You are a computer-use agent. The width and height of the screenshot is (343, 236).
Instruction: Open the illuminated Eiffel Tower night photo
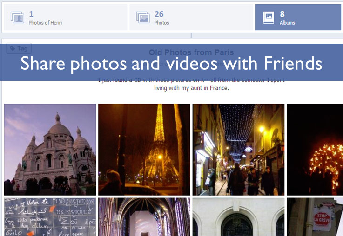(x=144, y=149)
